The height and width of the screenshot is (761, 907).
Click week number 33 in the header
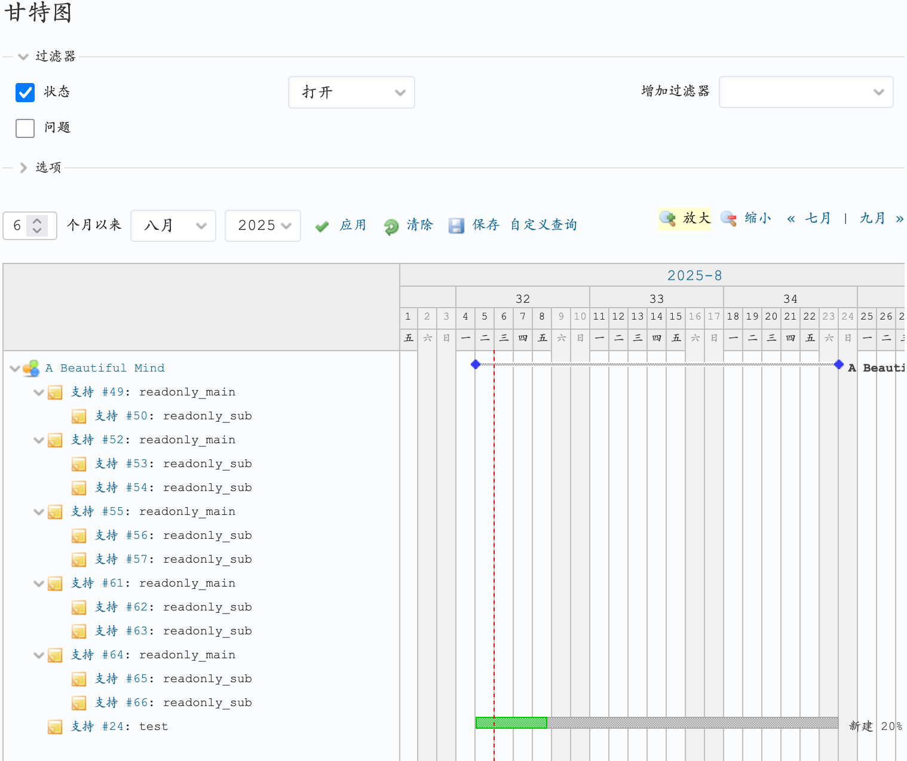[x=657, y=299]
